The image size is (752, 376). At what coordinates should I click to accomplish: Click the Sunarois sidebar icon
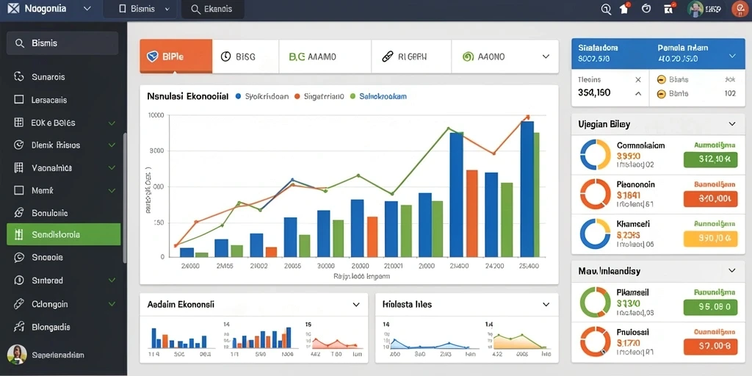(x=19, y=76)
